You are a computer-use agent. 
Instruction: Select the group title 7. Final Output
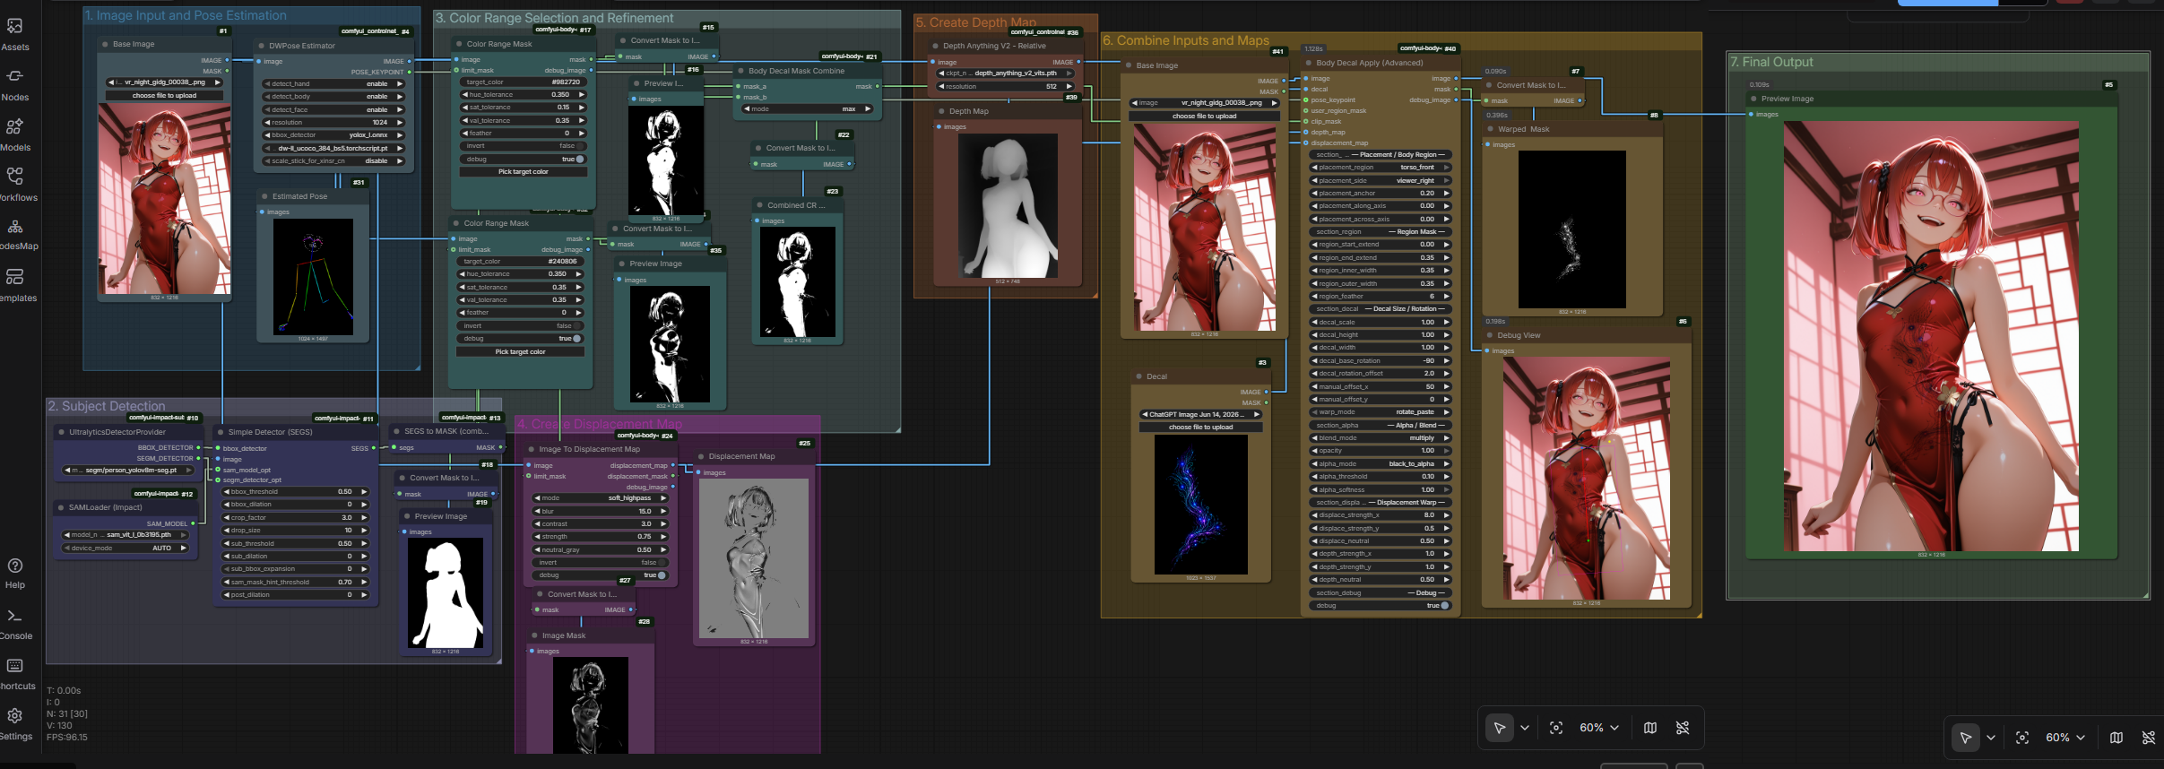[x=1771, y=62]
